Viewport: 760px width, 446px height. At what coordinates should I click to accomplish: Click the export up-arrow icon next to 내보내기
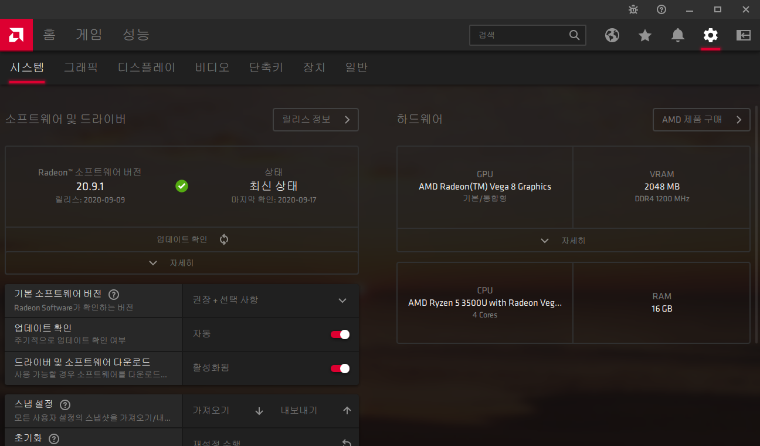(347, 411)
